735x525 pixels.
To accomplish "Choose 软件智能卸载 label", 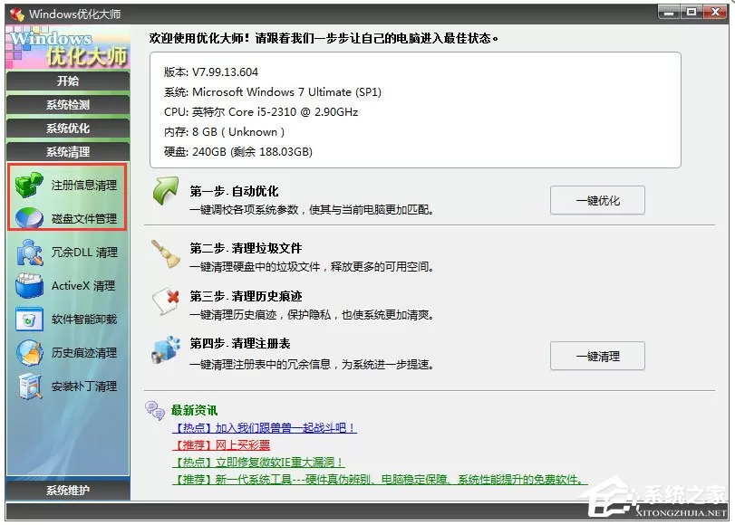I will coord(84,320).
